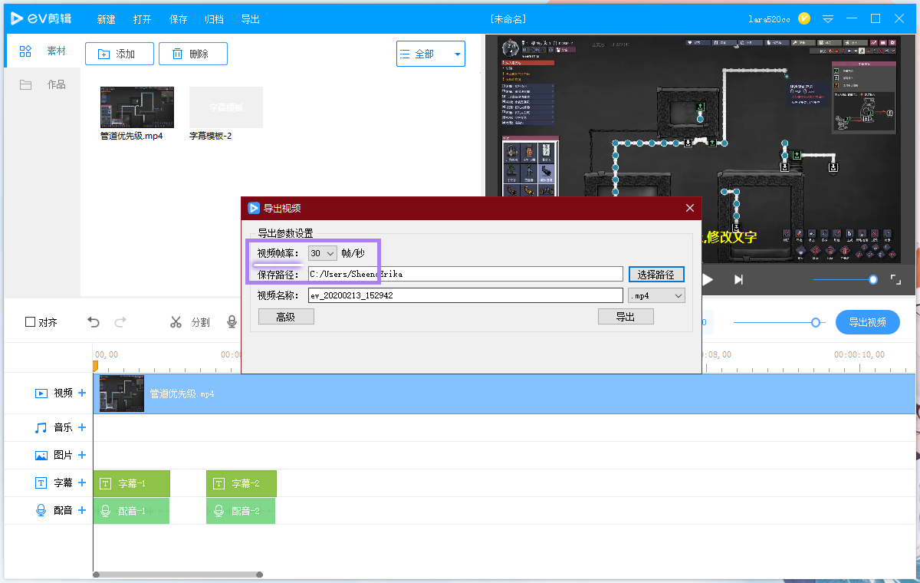
Task: Click 保存 in the top bar
Action: 178,19
